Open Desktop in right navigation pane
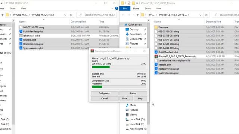 [x=134, y=29]
